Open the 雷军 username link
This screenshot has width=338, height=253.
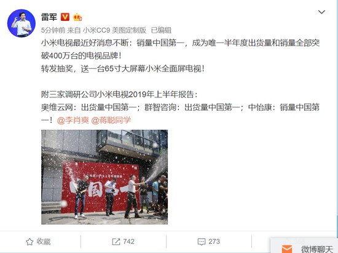[x=49, y=17]
